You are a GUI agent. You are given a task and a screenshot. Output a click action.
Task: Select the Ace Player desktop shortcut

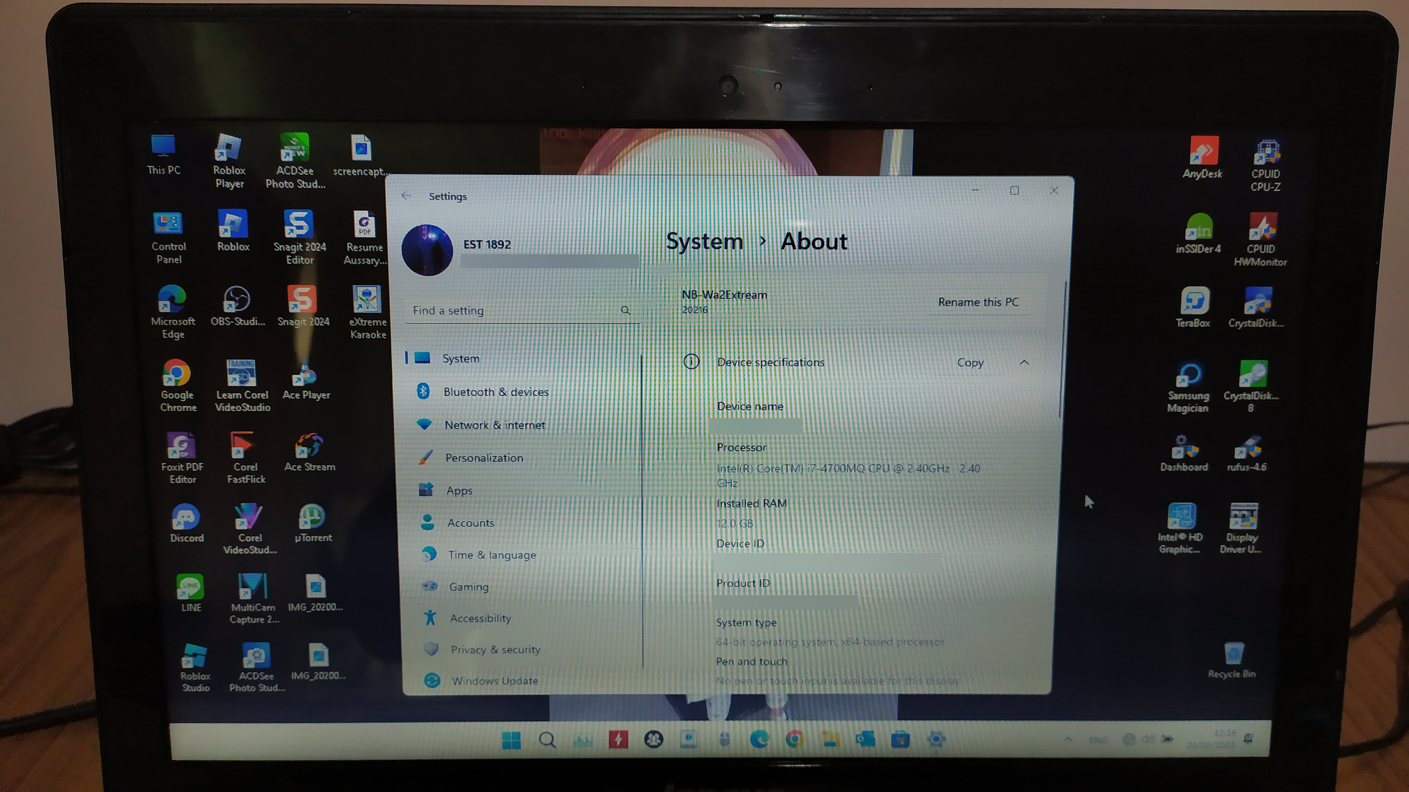[x=306, y=381]
